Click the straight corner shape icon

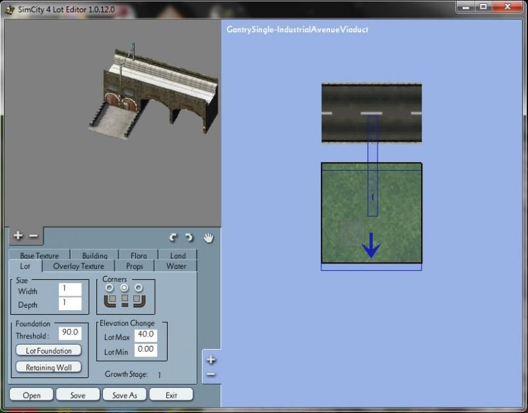point(125,301)
